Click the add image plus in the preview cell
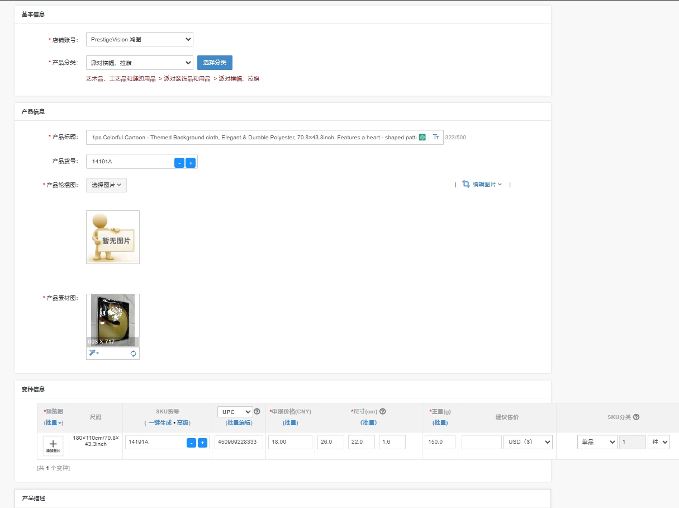 click(53, 445)
